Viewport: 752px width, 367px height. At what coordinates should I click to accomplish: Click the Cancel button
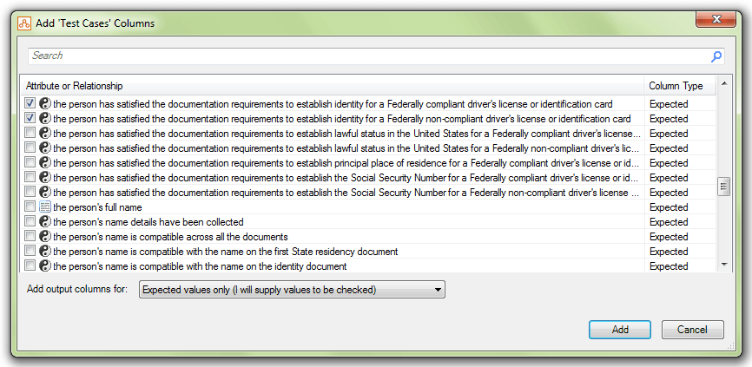click(x=693, y=330)
